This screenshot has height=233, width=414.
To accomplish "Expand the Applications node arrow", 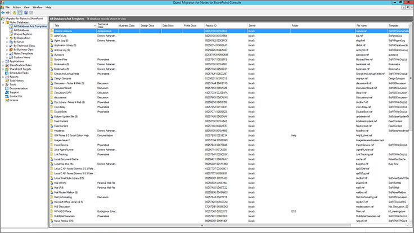I will 3,61.
